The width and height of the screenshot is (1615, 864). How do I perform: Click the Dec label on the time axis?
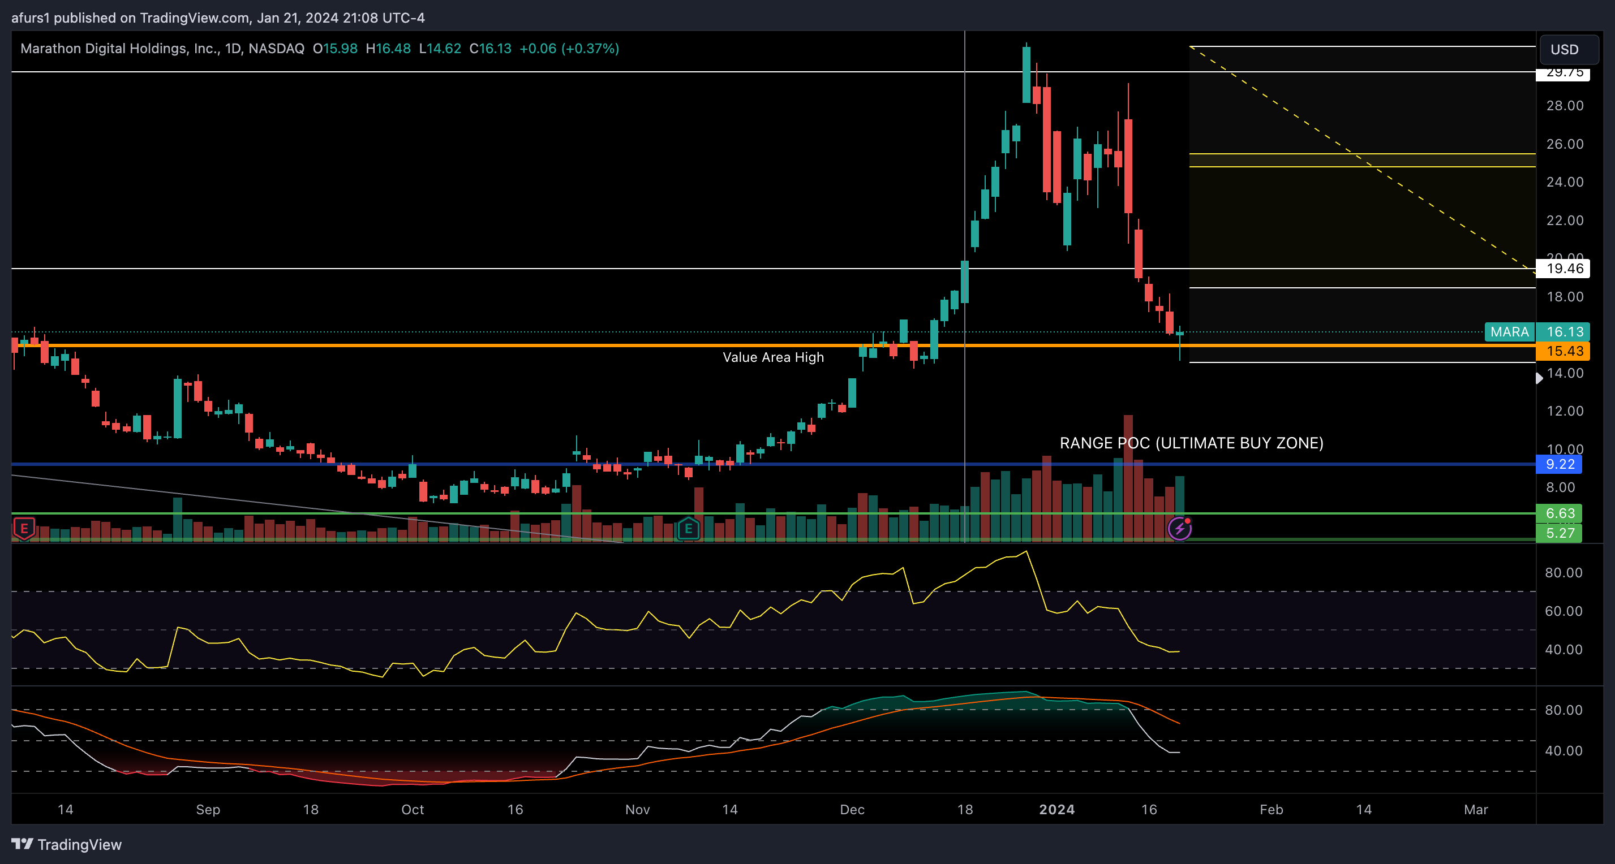[852, 810]
